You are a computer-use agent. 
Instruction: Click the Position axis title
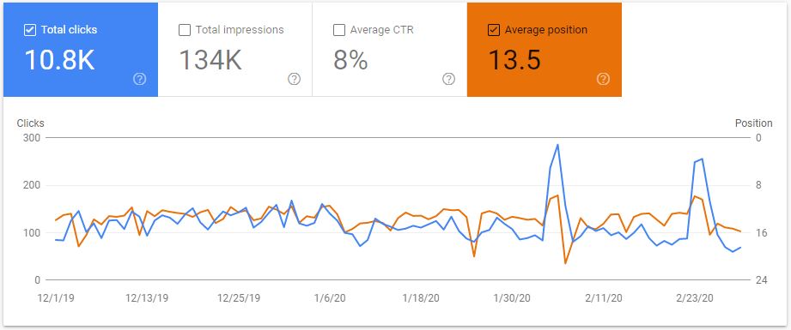point(753,123)
